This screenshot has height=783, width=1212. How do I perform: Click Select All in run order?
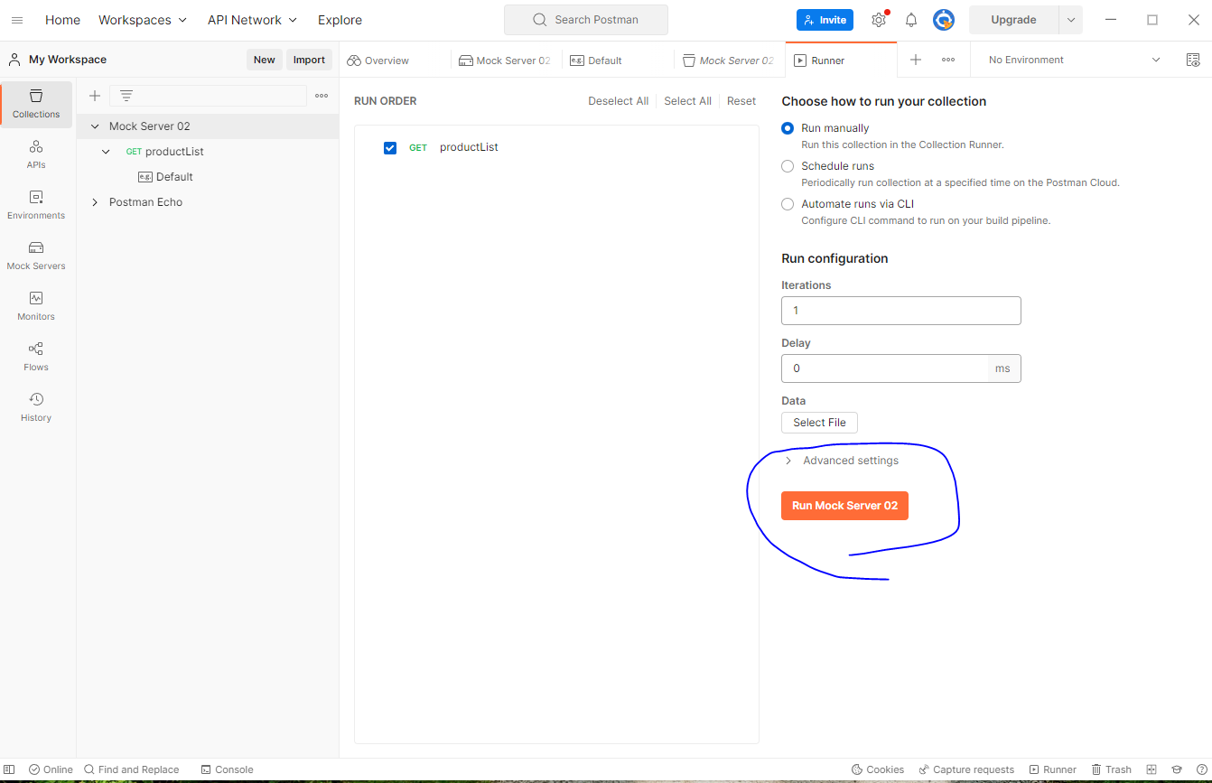click(687, 101)
